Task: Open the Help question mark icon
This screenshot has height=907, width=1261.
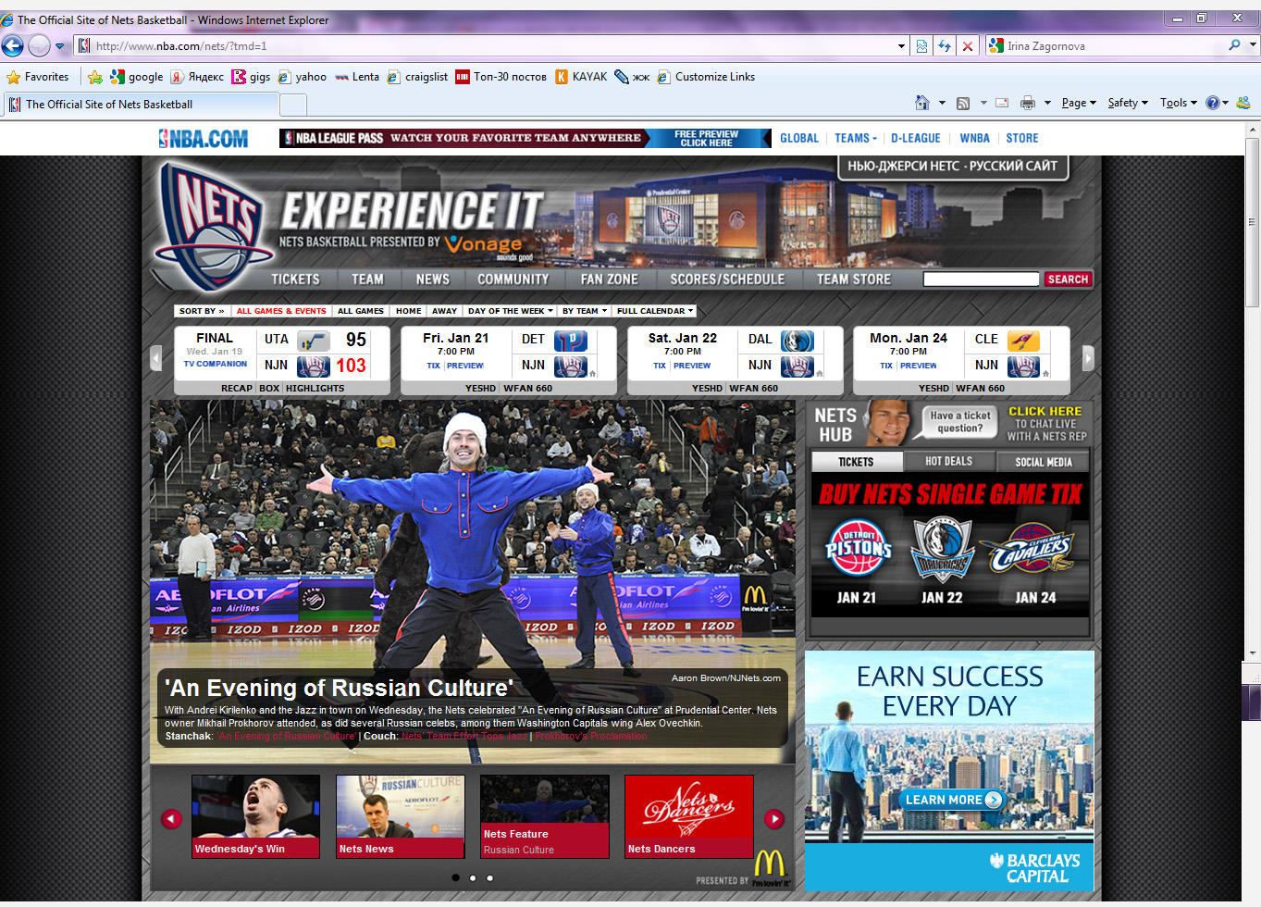Action: coord(1212,103)
